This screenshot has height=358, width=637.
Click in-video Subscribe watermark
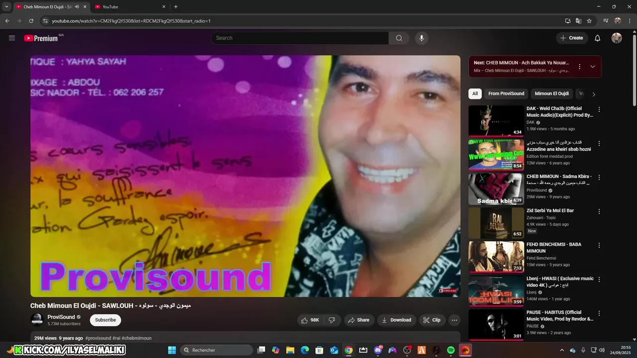(447, 290)
